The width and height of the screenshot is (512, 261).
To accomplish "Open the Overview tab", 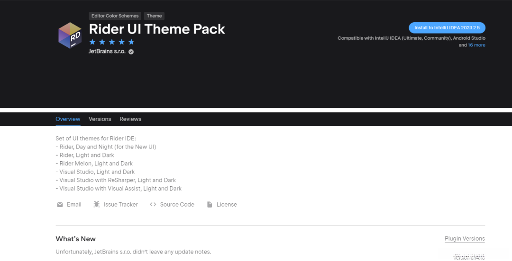I will click(x=68, y=119).
